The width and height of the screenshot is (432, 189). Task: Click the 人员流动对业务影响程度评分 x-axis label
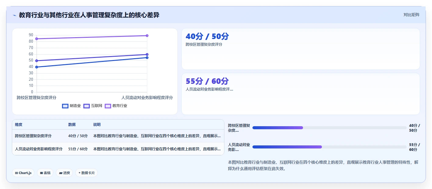pyautogui.click(x=147, y=98)
